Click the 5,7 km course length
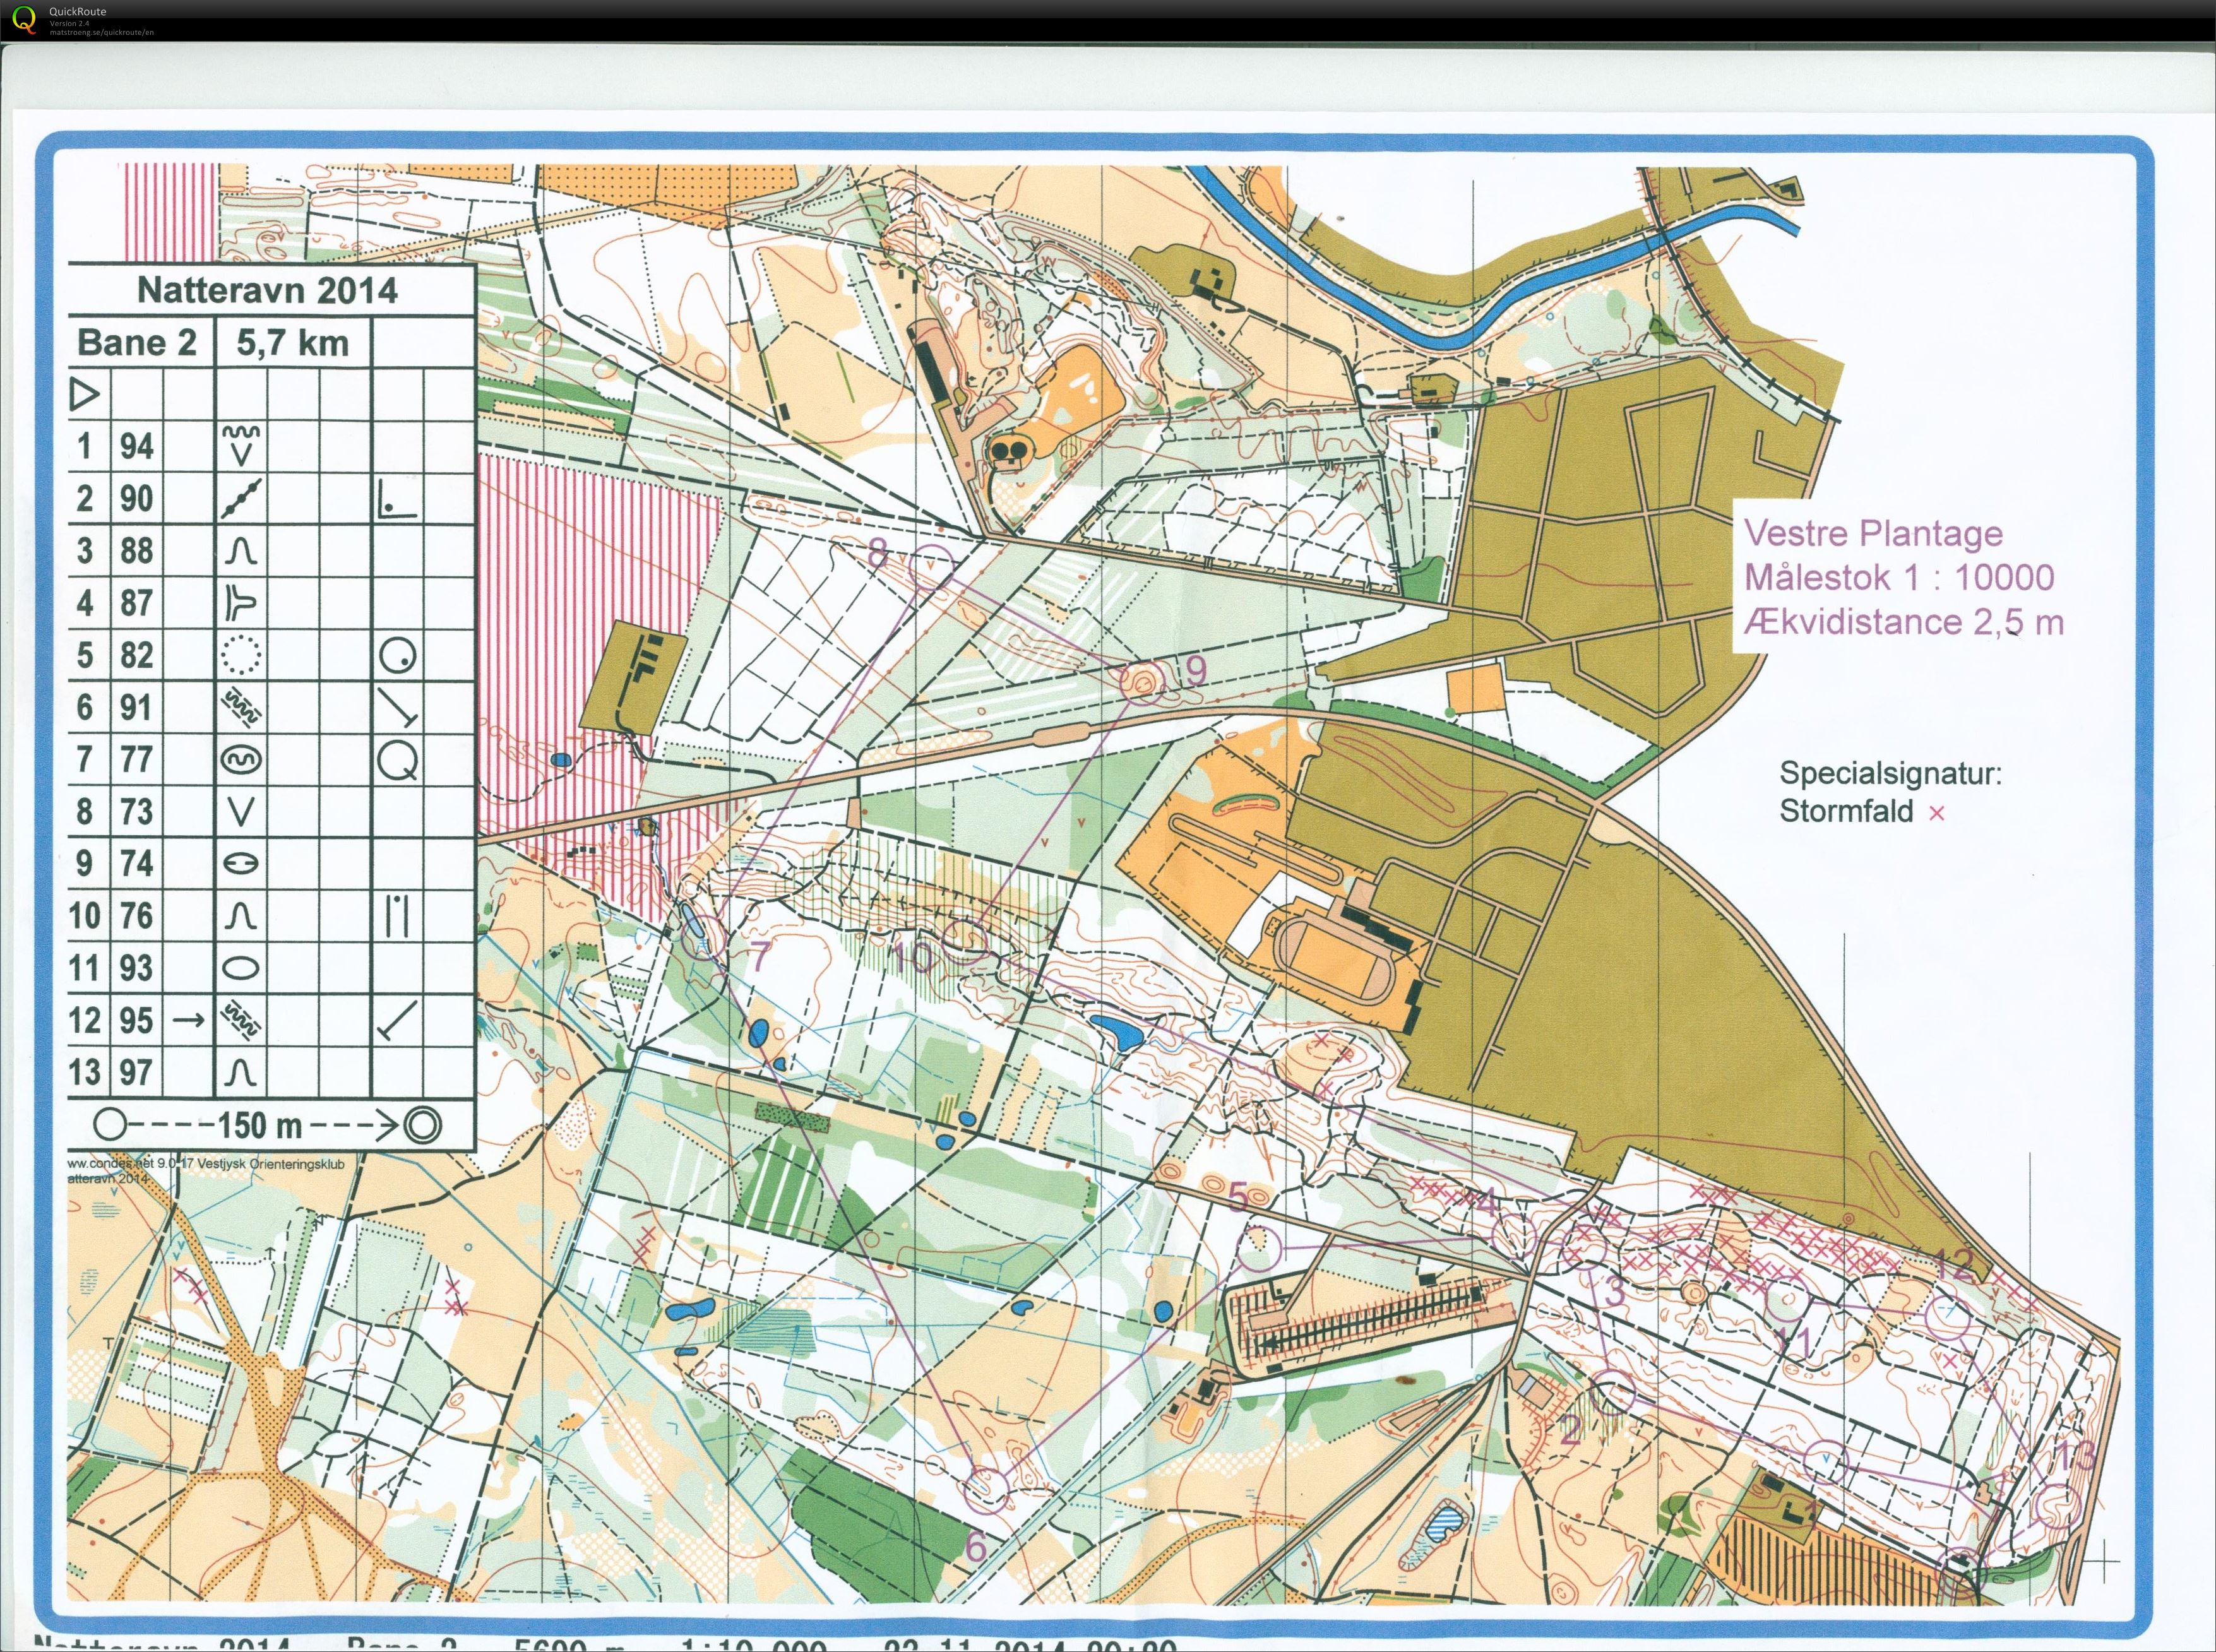Image resolution: width=2216 pixels, height=1652 pixels. tap(292, 343)
